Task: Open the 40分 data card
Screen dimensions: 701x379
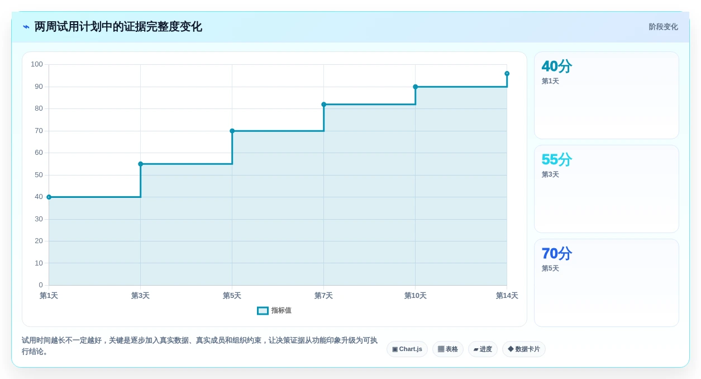Action: click(x=607, y=96)
